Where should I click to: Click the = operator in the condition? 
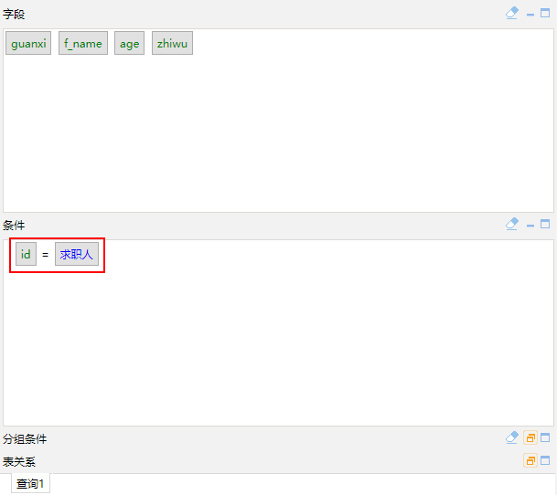coord(45,255)
